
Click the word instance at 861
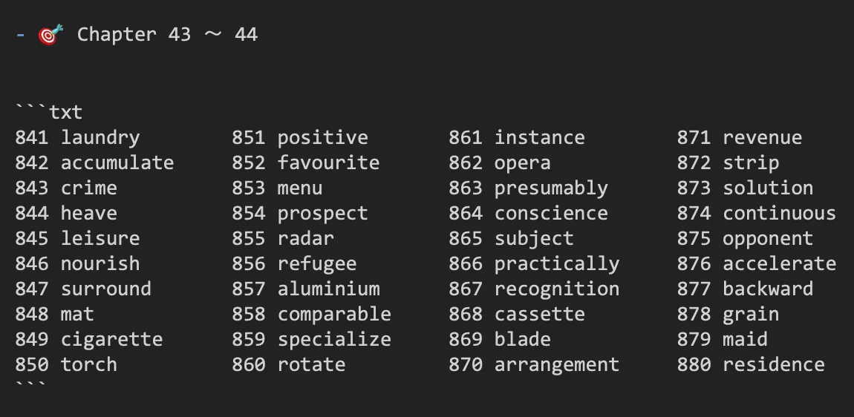(x=539, y=138)
